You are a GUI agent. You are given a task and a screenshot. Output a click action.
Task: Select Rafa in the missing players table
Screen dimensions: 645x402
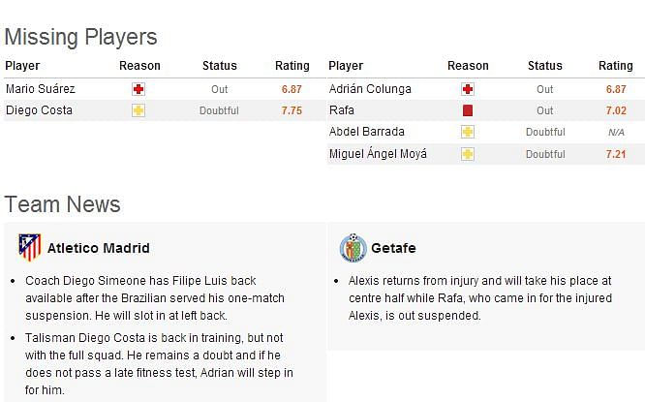[342, 110]
